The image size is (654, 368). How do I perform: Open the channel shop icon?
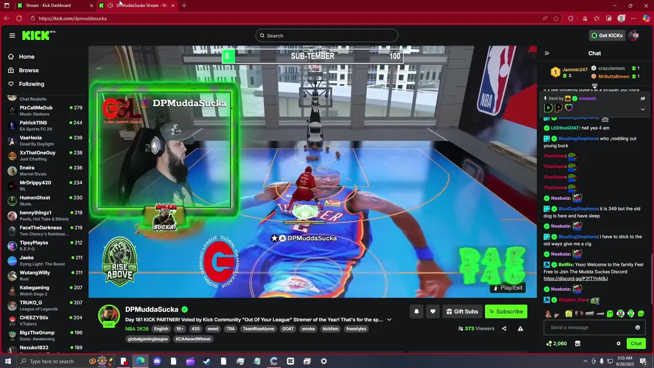coord(578,343)
